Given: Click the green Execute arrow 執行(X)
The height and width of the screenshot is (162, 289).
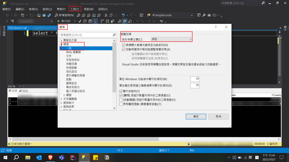Looking at the screenshot, I should pos(64,21).
